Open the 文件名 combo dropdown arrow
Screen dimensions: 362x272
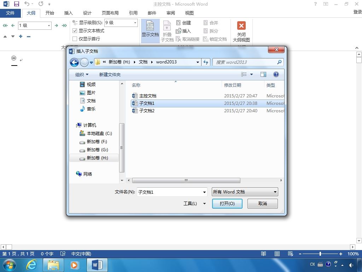205,192
